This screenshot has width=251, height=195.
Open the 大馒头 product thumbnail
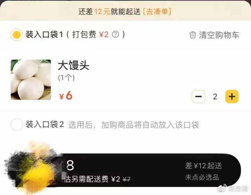pyautogui.click(x=31, y=80)
